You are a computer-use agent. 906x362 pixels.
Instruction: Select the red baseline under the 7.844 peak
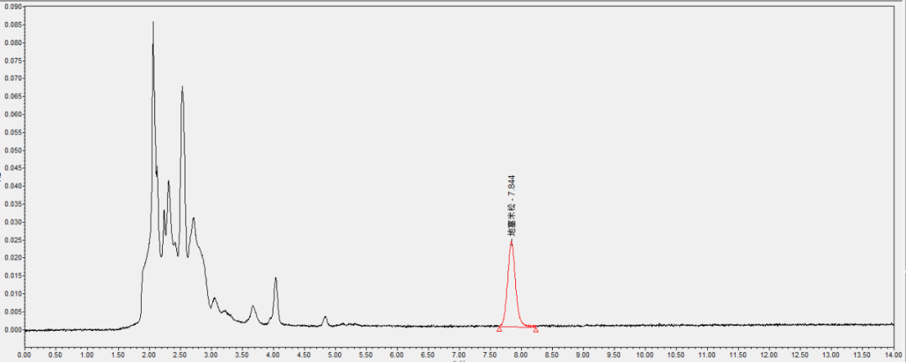tap(517, 328)
